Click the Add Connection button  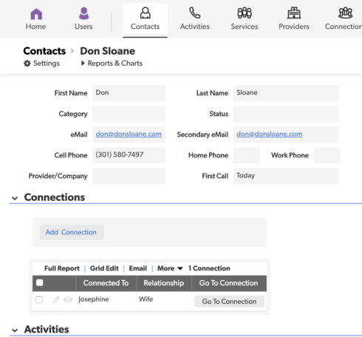(x=72, y=232)
